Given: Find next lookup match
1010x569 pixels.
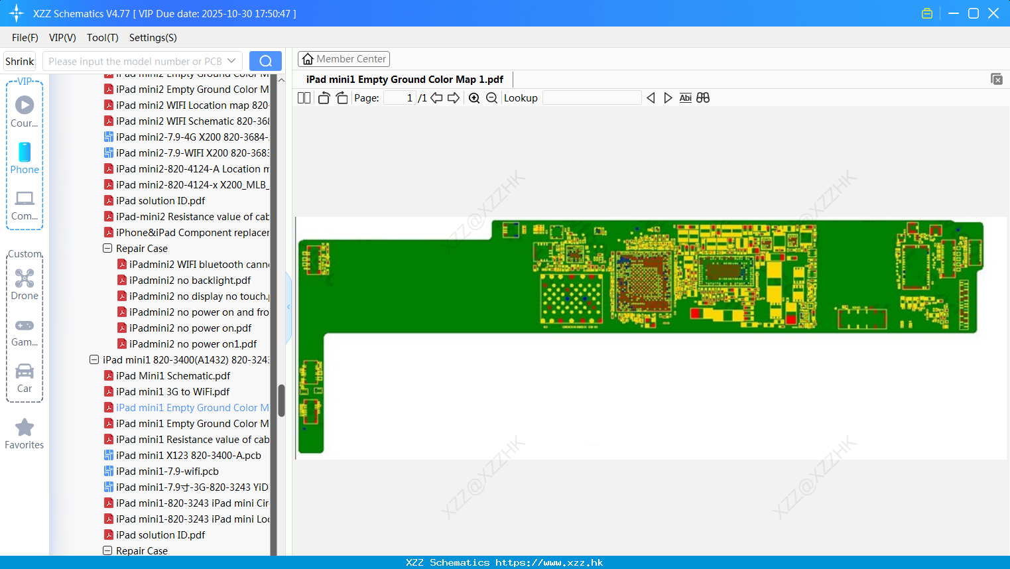Looking at the screenshot, I should pyautogui.click(x=668, y=97).
